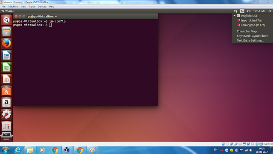Click VirtualBox status bar optical disc icon
The height and width of the screenshot is (154, 273).
[x=227, y=144]
